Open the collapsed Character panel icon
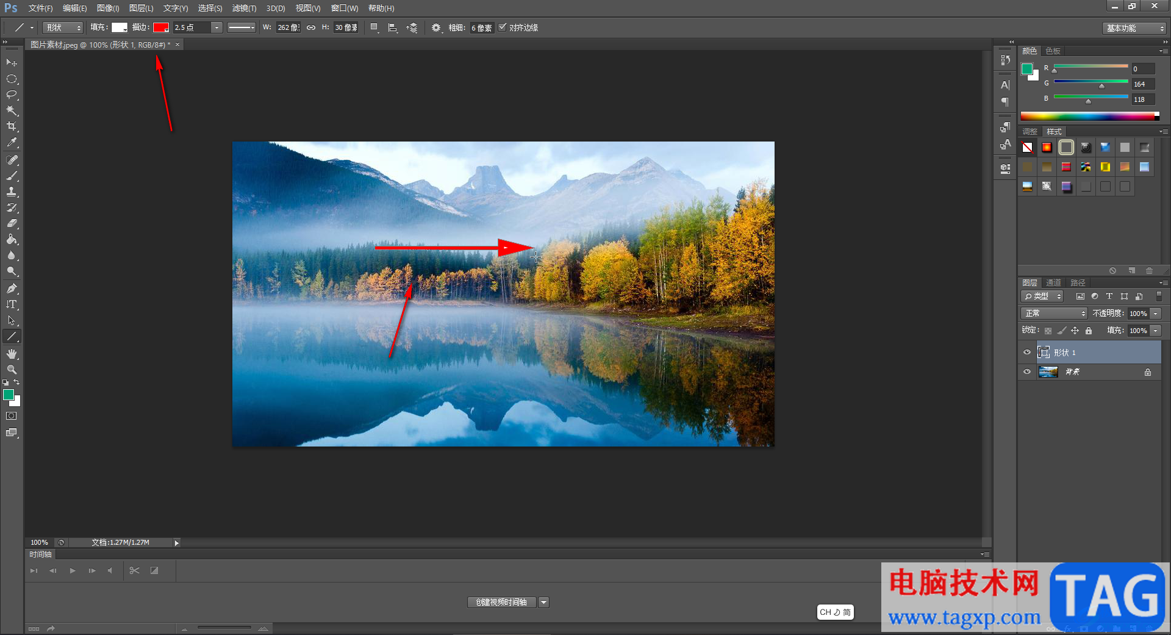Image resolution: width=1171 pixels, height=635 pixels. (x=1005, y=85)
